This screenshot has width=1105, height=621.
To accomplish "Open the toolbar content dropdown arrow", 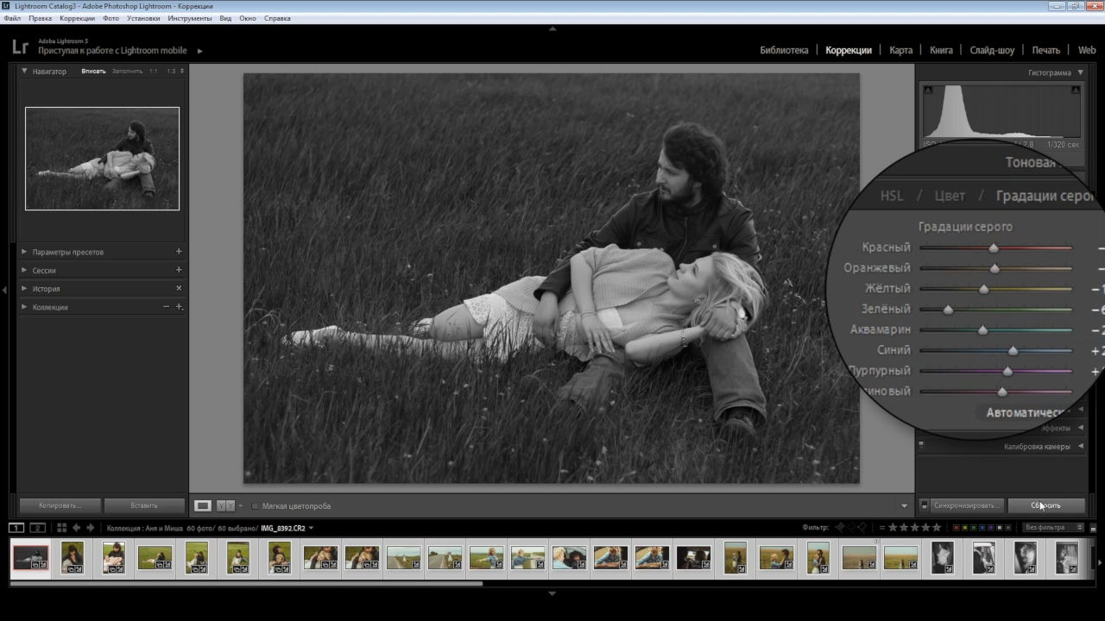I will [x=904, y=505].
